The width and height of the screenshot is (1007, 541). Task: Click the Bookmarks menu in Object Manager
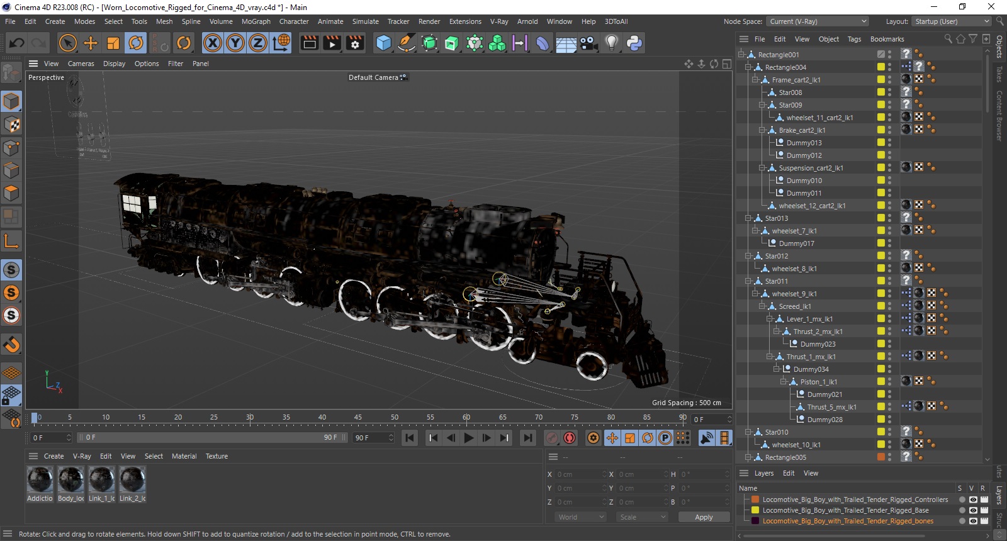[887, 39]
